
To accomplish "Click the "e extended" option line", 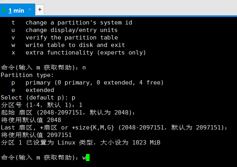I will point(33,90).
